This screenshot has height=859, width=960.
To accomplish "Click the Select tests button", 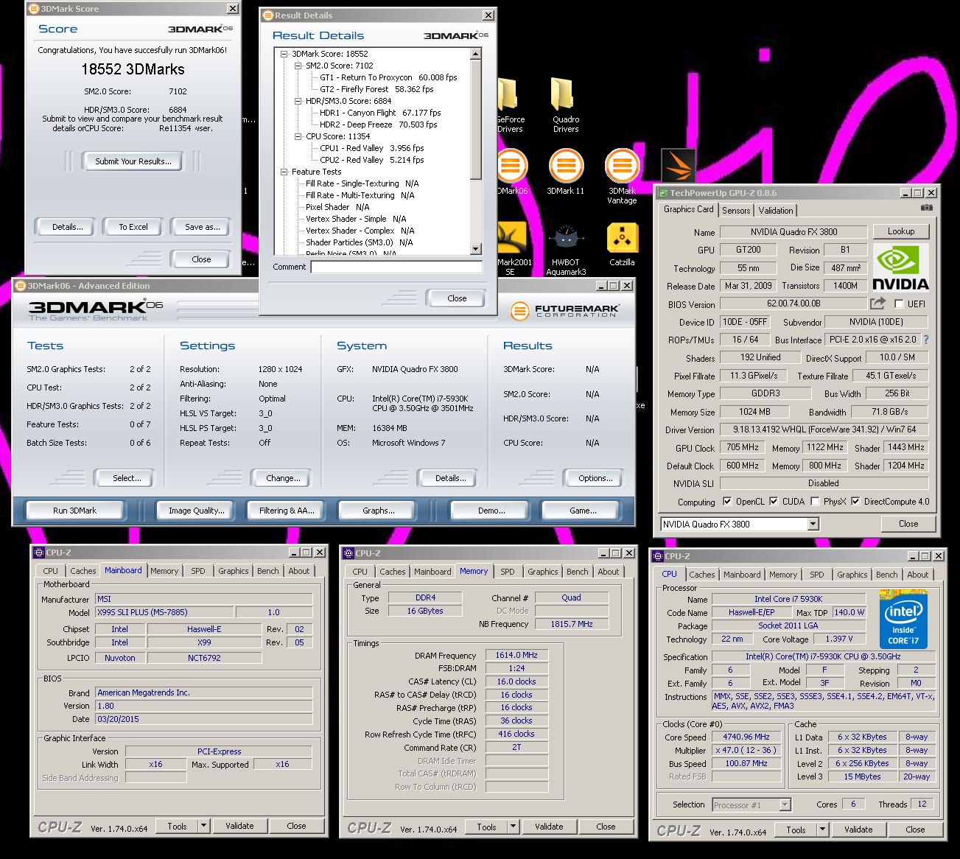I will click(x=127, y=478).
